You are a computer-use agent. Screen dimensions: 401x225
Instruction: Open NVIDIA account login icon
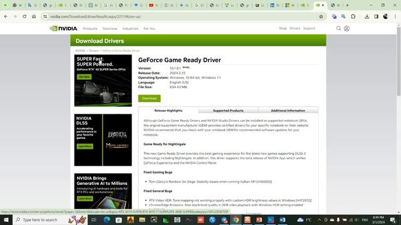coord(346,28)
